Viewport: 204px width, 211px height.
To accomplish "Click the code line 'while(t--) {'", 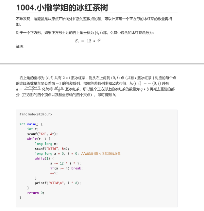I will point(39,139).
